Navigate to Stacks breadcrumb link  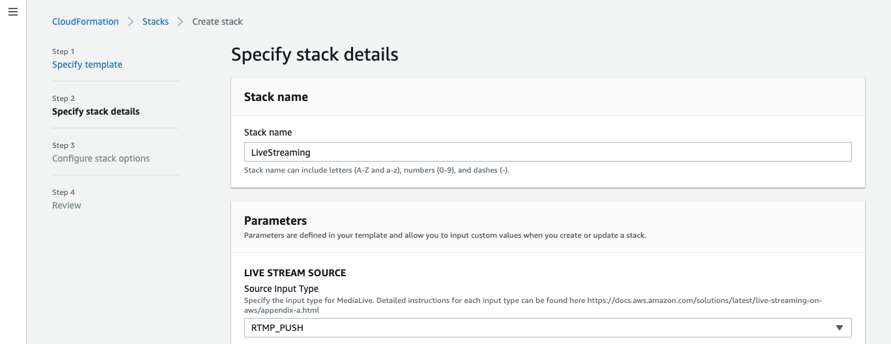156,21
